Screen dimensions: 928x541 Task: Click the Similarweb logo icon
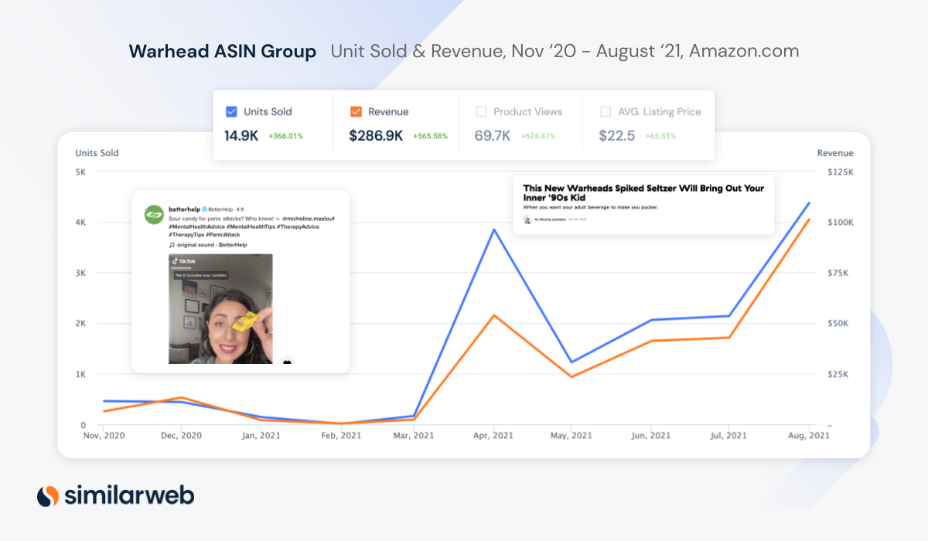point(48,495)
